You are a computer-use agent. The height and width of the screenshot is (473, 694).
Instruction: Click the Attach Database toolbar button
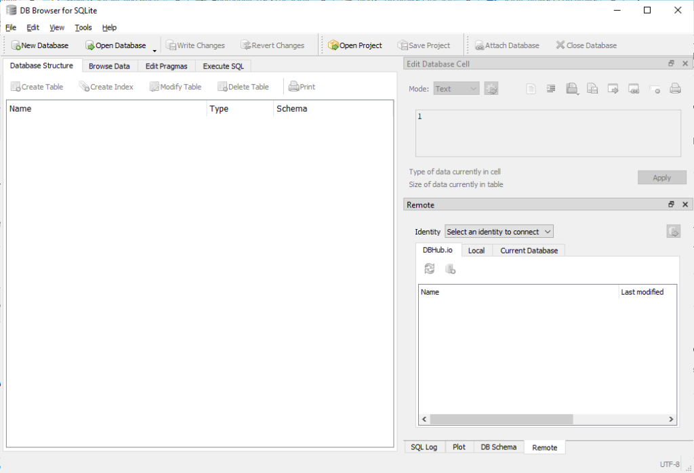point(507,45)
